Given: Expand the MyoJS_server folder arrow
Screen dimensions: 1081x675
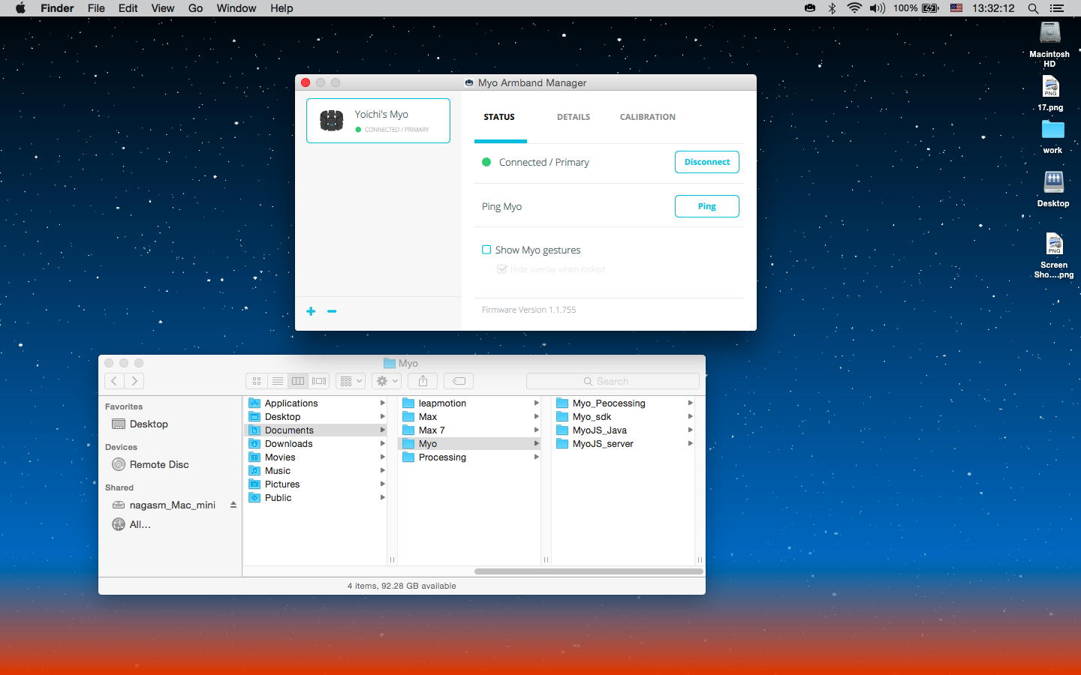Looking at the screenshot, I should [691, 444].
